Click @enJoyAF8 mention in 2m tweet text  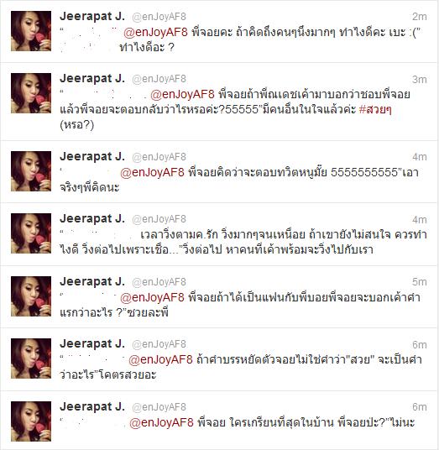tap(155, 32)
